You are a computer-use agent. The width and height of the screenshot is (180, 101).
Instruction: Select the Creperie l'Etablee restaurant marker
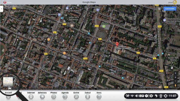coord(64,53)
